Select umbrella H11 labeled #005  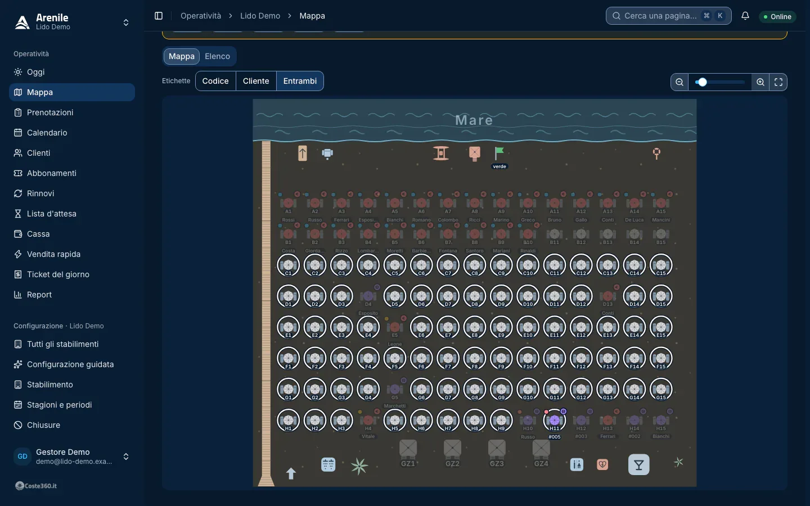[555, 421]
